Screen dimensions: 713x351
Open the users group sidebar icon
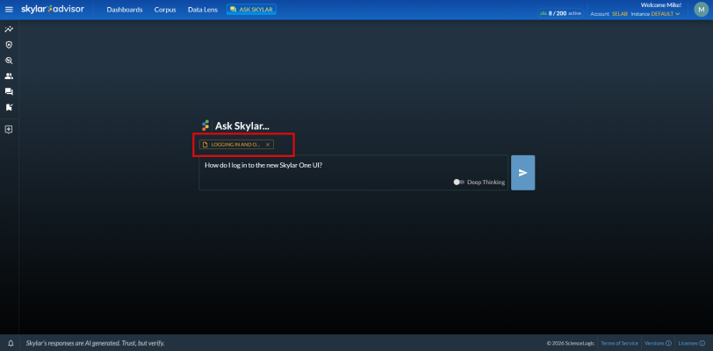(x=9, y=76)
